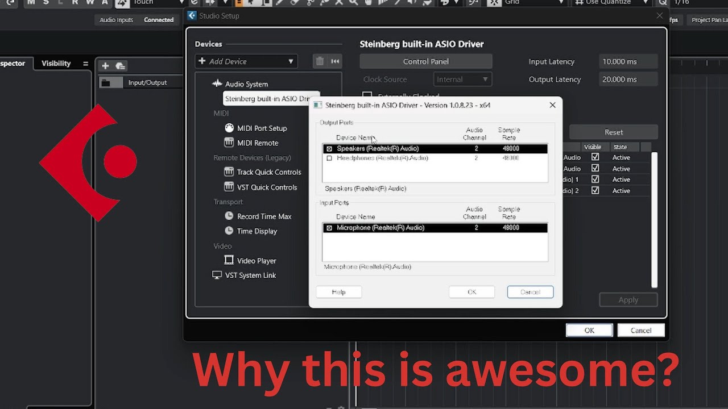Delete selected device with trash icon
This screenshot has width=728, height=409.
[320, 61]
